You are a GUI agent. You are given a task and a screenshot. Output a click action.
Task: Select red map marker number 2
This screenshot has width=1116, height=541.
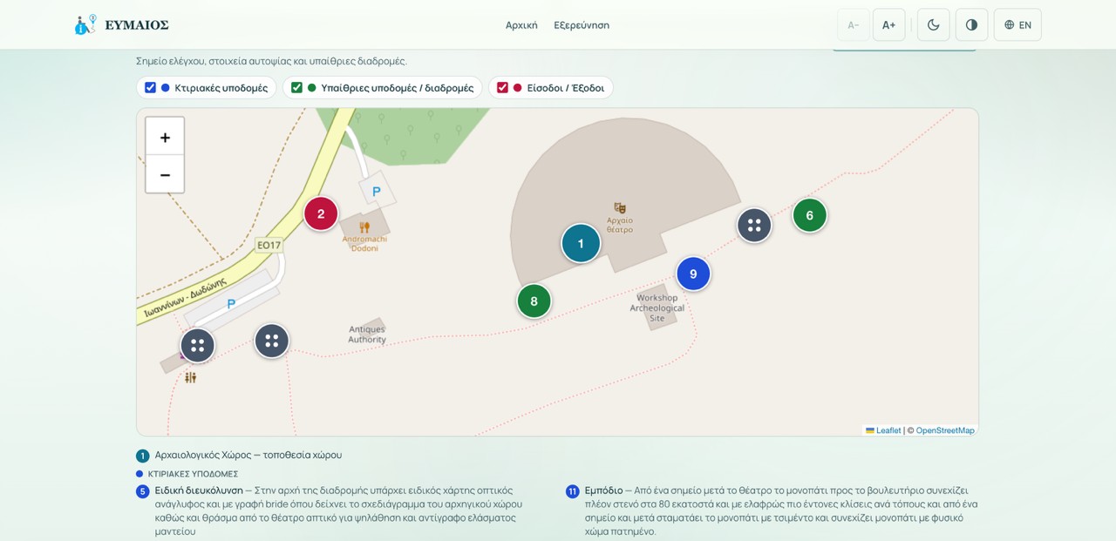click(x=321, y=213)
